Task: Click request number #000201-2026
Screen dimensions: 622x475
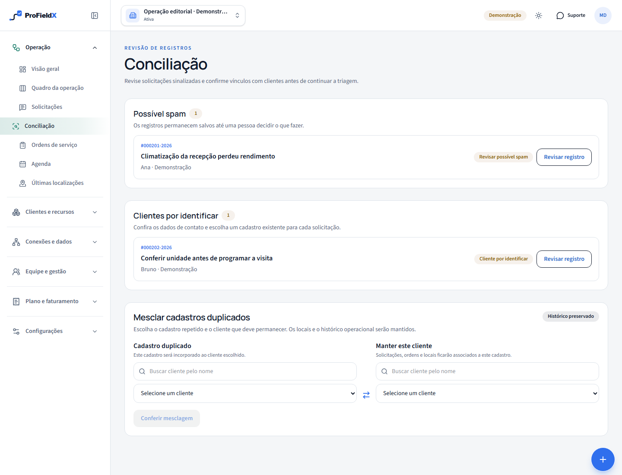Action: tap(156, 146)
